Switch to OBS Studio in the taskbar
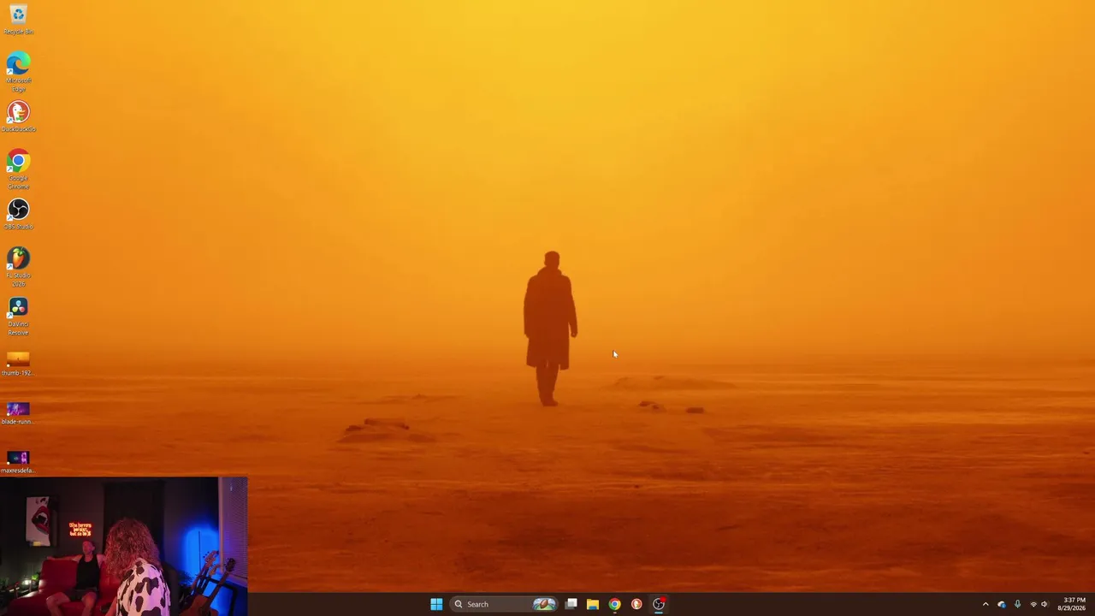Image resolution: width=1095 pixels, height=616 pixels. pyautogui.click(x=659, y=604)
